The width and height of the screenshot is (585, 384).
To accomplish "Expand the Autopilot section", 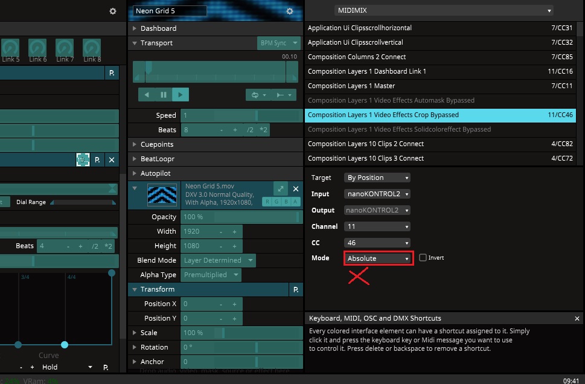I will (x=134, y=173).
